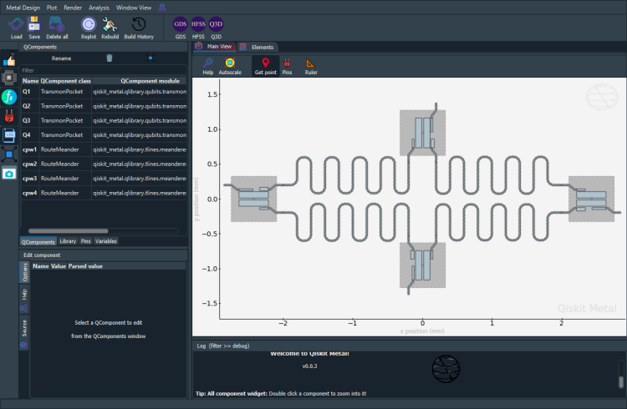Switch to the Main View tab
Screen dimensions: 627x409
pyautogui.click(x=214, y=47)
